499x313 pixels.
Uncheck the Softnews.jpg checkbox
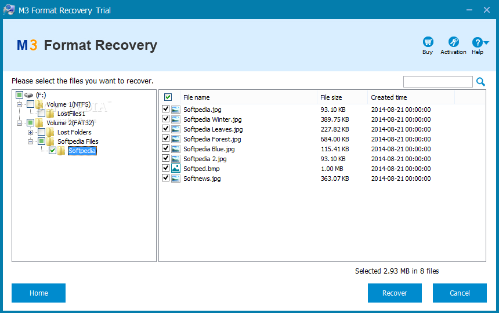[165, 178]
